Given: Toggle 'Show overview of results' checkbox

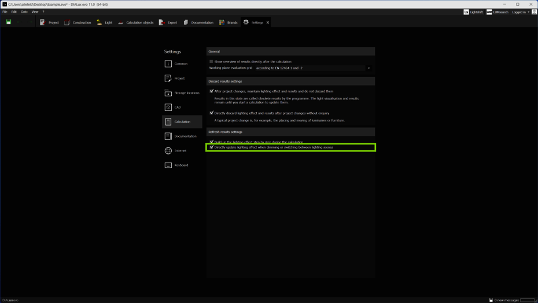Looking at the screenshot, I should [x=211, y=61].
